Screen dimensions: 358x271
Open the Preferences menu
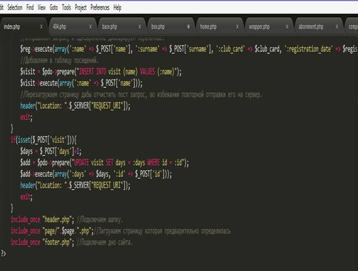pyautogui.click(x=100, y=7)
